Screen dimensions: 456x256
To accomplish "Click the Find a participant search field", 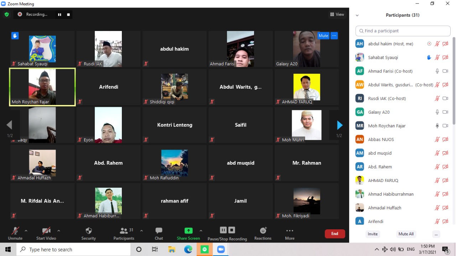I will (x=403, y=31).
